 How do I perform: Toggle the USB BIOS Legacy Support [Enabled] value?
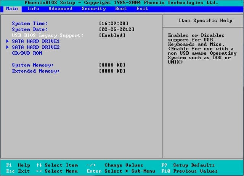click(x=112, y=35)
